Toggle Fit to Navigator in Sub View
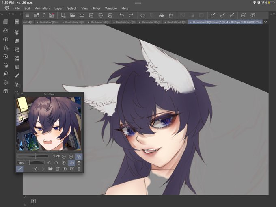This screenshot has height=207, width=276. click(79, 157)
